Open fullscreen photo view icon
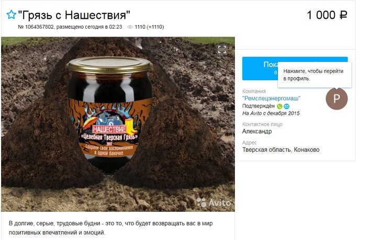382x240 pixels. pyautogui.click(x=222, y=50)
